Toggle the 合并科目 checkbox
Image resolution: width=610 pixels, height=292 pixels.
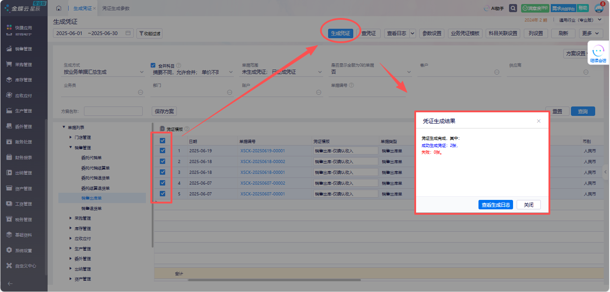pos(154,65)
